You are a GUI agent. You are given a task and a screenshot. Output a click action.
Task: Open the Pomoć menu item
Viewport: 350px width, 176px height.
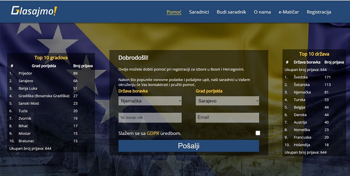tap(174, 12)
